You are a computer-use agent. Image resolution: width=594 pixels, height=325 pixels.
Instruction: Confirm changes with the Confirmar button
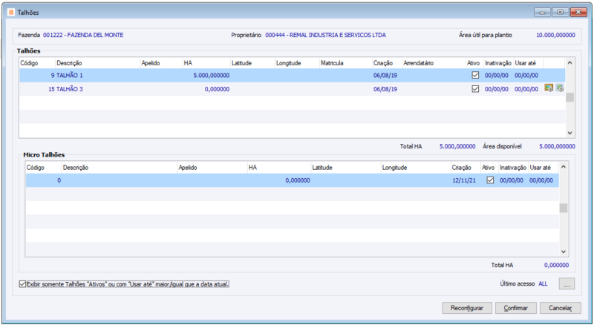(x=515, y=308)
